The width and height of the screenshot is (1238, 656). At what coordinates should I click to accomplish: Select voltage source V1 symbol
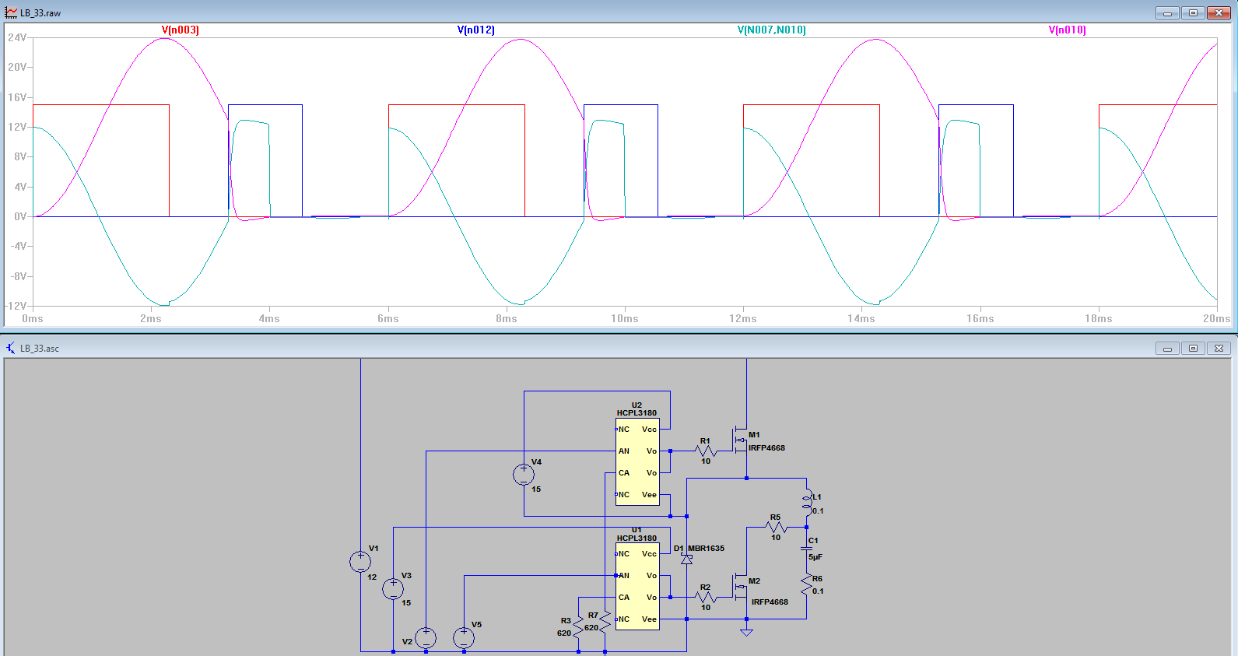tap(360, 562)
